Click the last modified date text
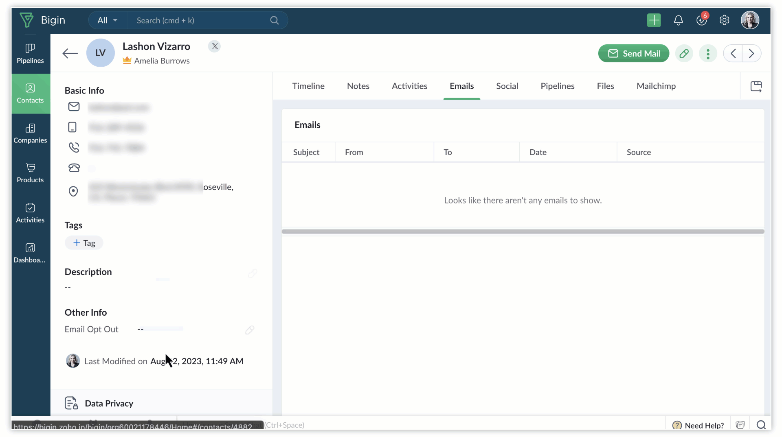Screen dimensions: 782x437 point(197,361)
